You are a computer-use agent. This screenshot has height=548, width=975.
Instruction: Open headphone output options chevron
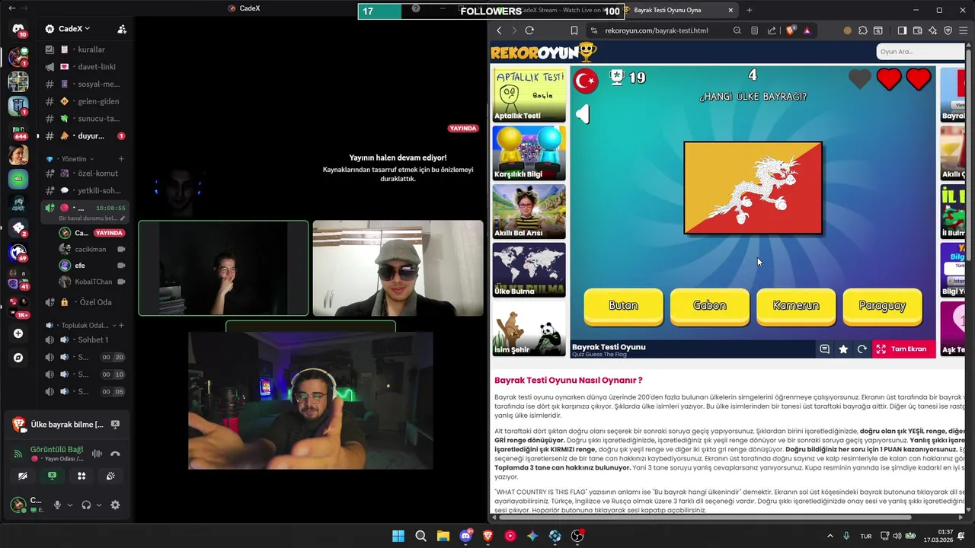[x=98, y=505]
